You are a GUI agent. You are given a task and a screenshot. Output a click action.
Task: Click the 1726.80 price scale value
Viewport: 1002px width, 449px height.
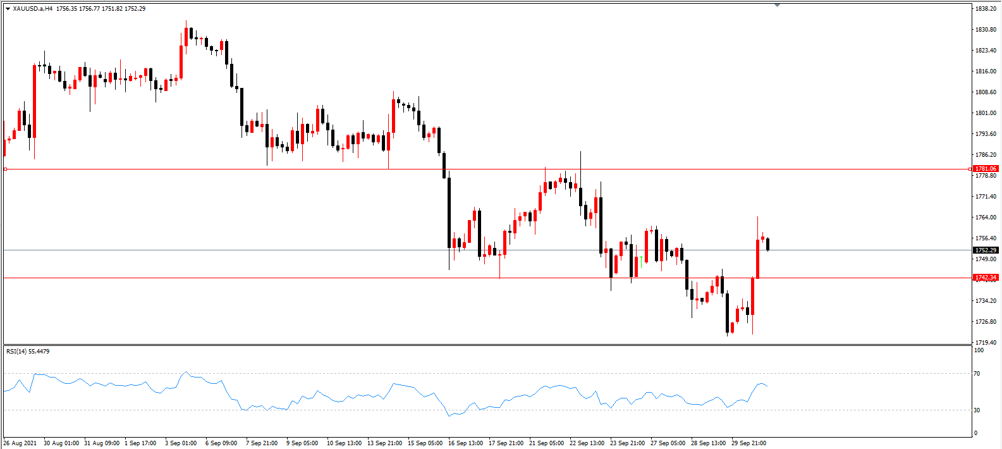click(986, 322)
